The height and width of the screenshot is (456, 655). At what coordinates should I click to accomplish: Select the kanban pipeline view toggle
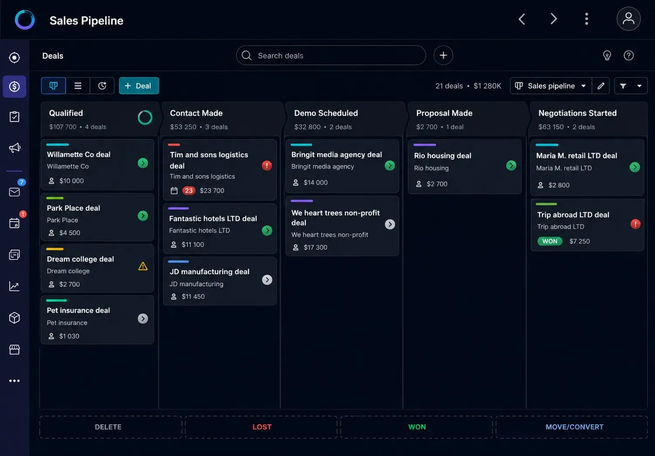[54, 86]
